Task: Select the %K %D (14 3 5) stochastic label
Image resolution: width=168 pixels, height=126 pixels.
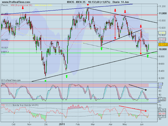Action: pos(9,83)
